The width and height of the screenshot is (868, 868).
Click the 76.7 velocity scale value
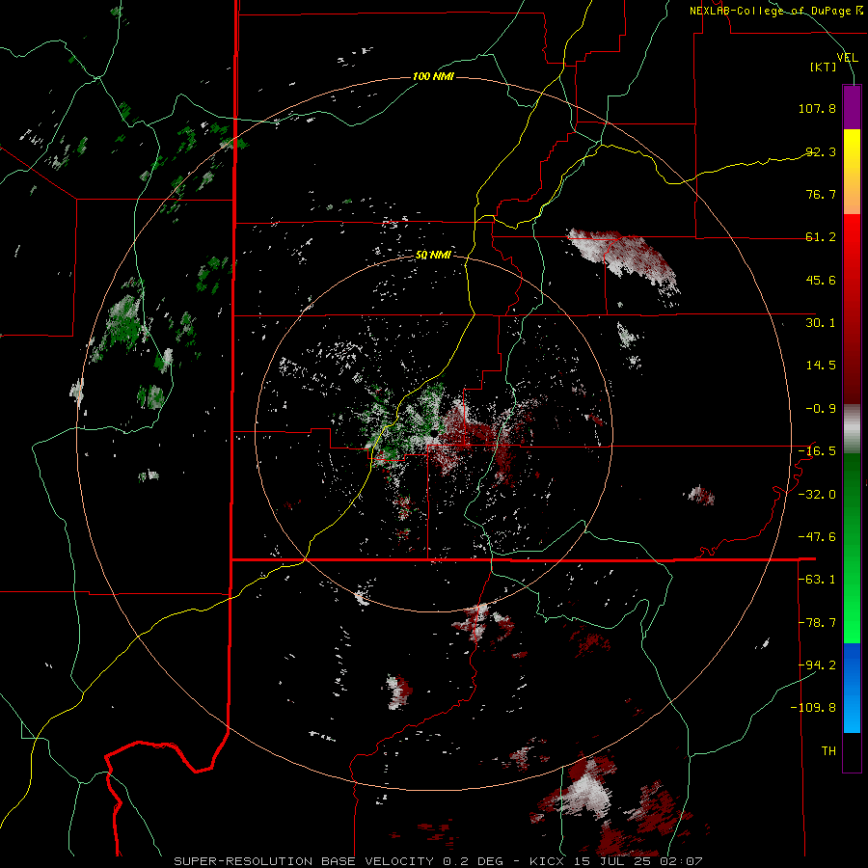point(821,194)
